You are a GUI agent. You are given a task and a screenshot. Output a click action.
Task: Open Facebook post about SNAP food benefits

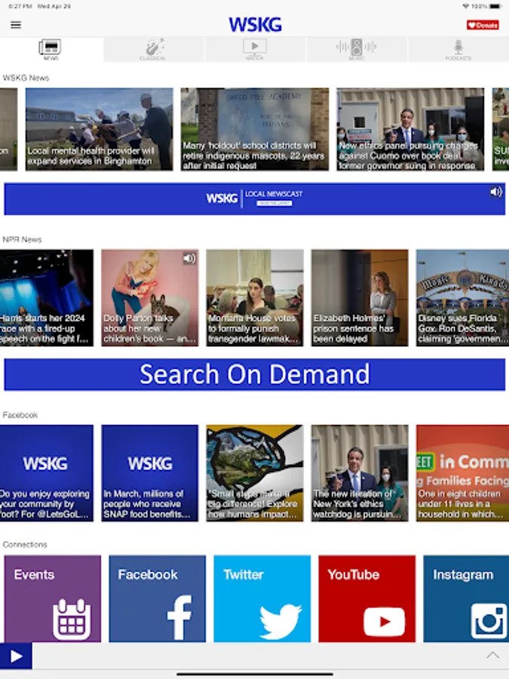[150, 473]
